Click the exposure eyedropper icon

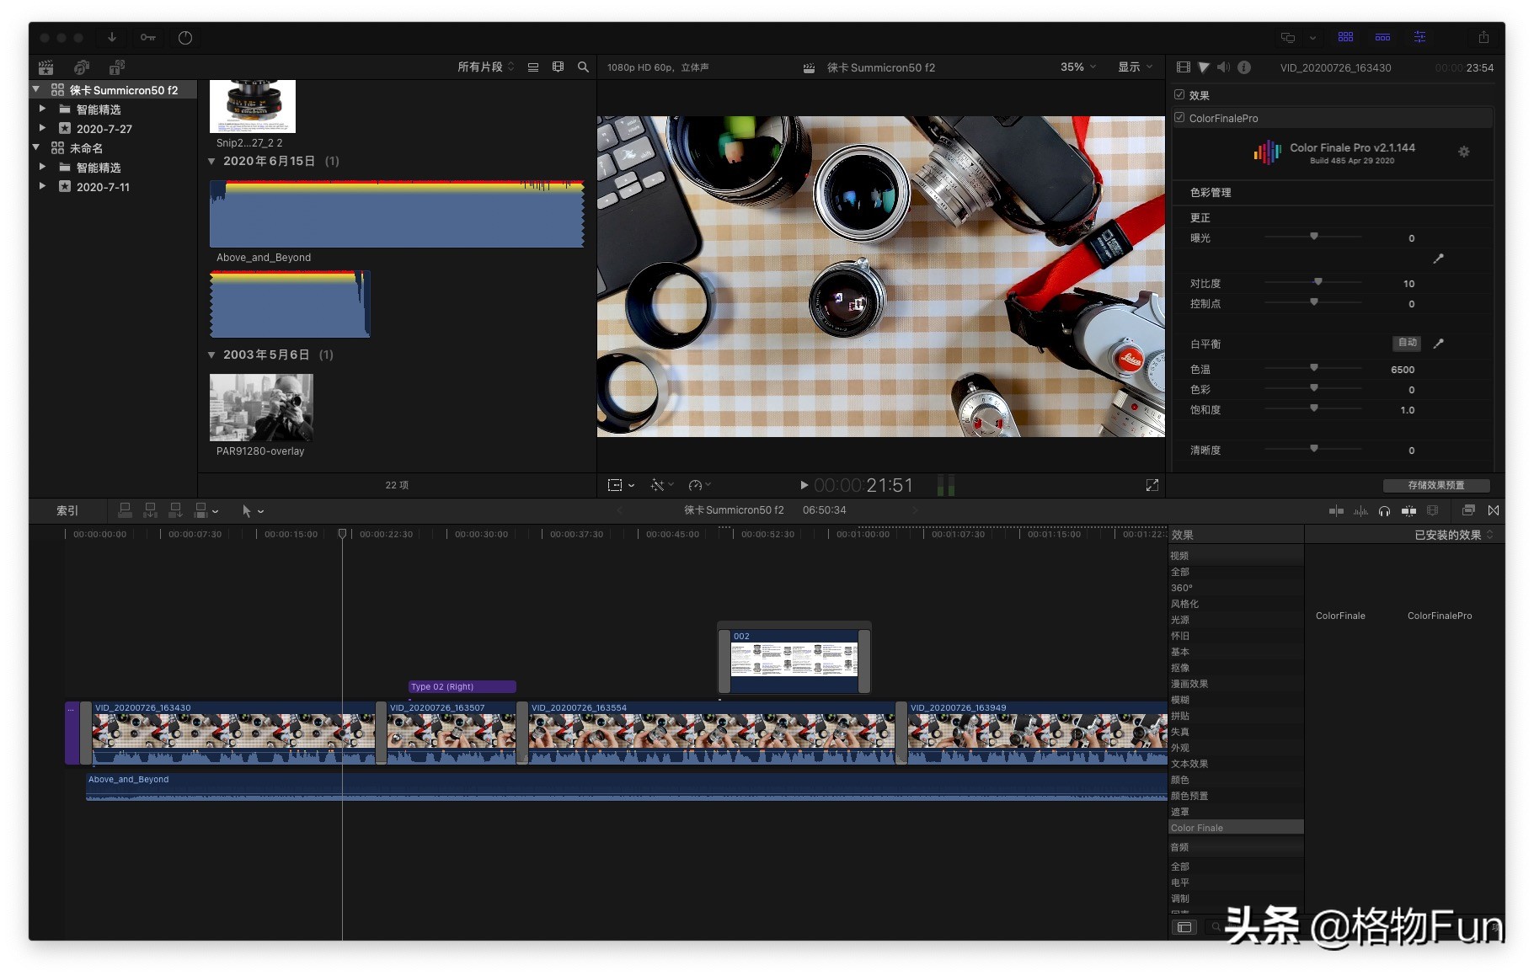coord(1439,259)
